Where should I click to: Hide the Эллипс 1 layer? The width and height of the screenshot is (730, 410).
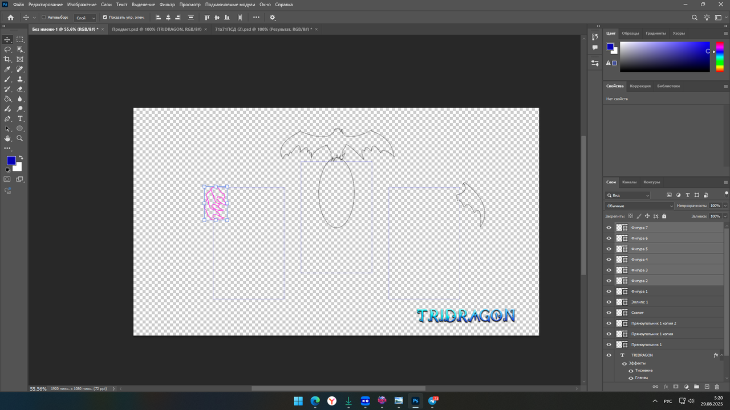[x=609, y=302]
